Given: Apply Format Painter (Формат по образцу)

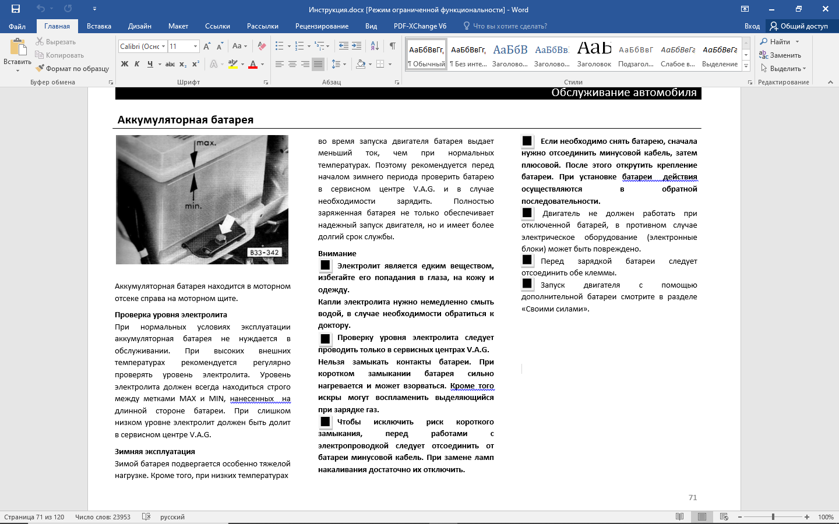Looking at the screenshot, I should click(72, 69).
